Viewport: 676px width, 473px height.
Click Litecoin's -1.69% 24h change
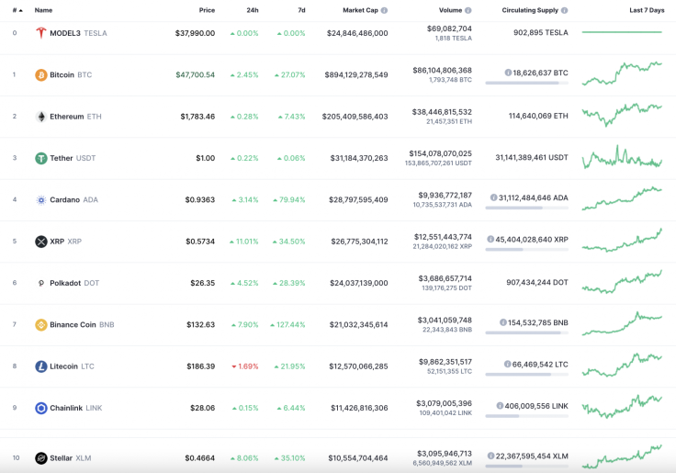point(245,366)
